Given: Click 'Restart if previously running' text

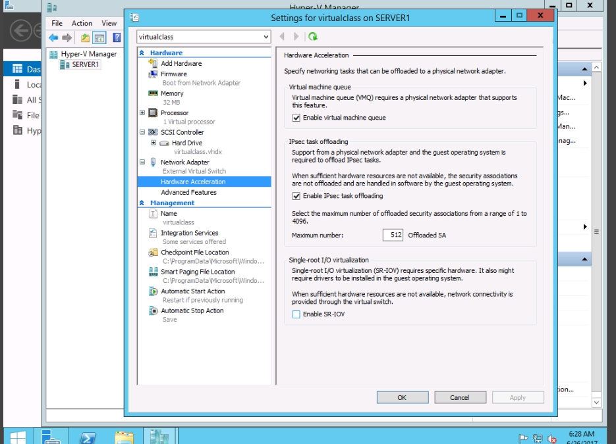Looking at the screenshot, I should pos(203,300).
